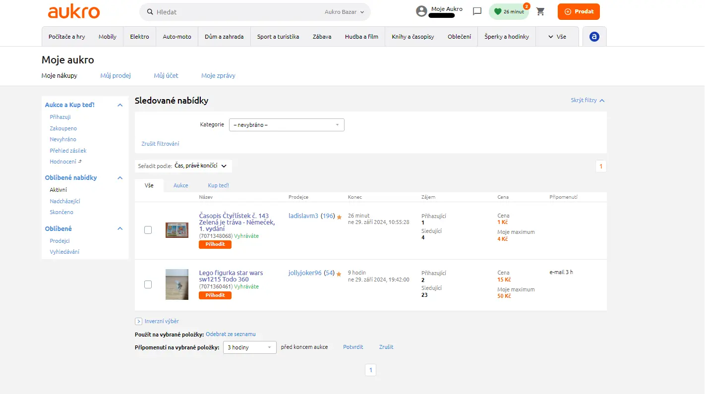Collapse the Aukce a Kup teď! section
Screen dimensions: 705x394
[120, 105]
